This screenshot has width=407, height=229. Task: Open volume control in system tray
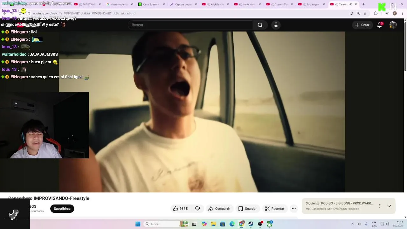(x=387, y=224)
